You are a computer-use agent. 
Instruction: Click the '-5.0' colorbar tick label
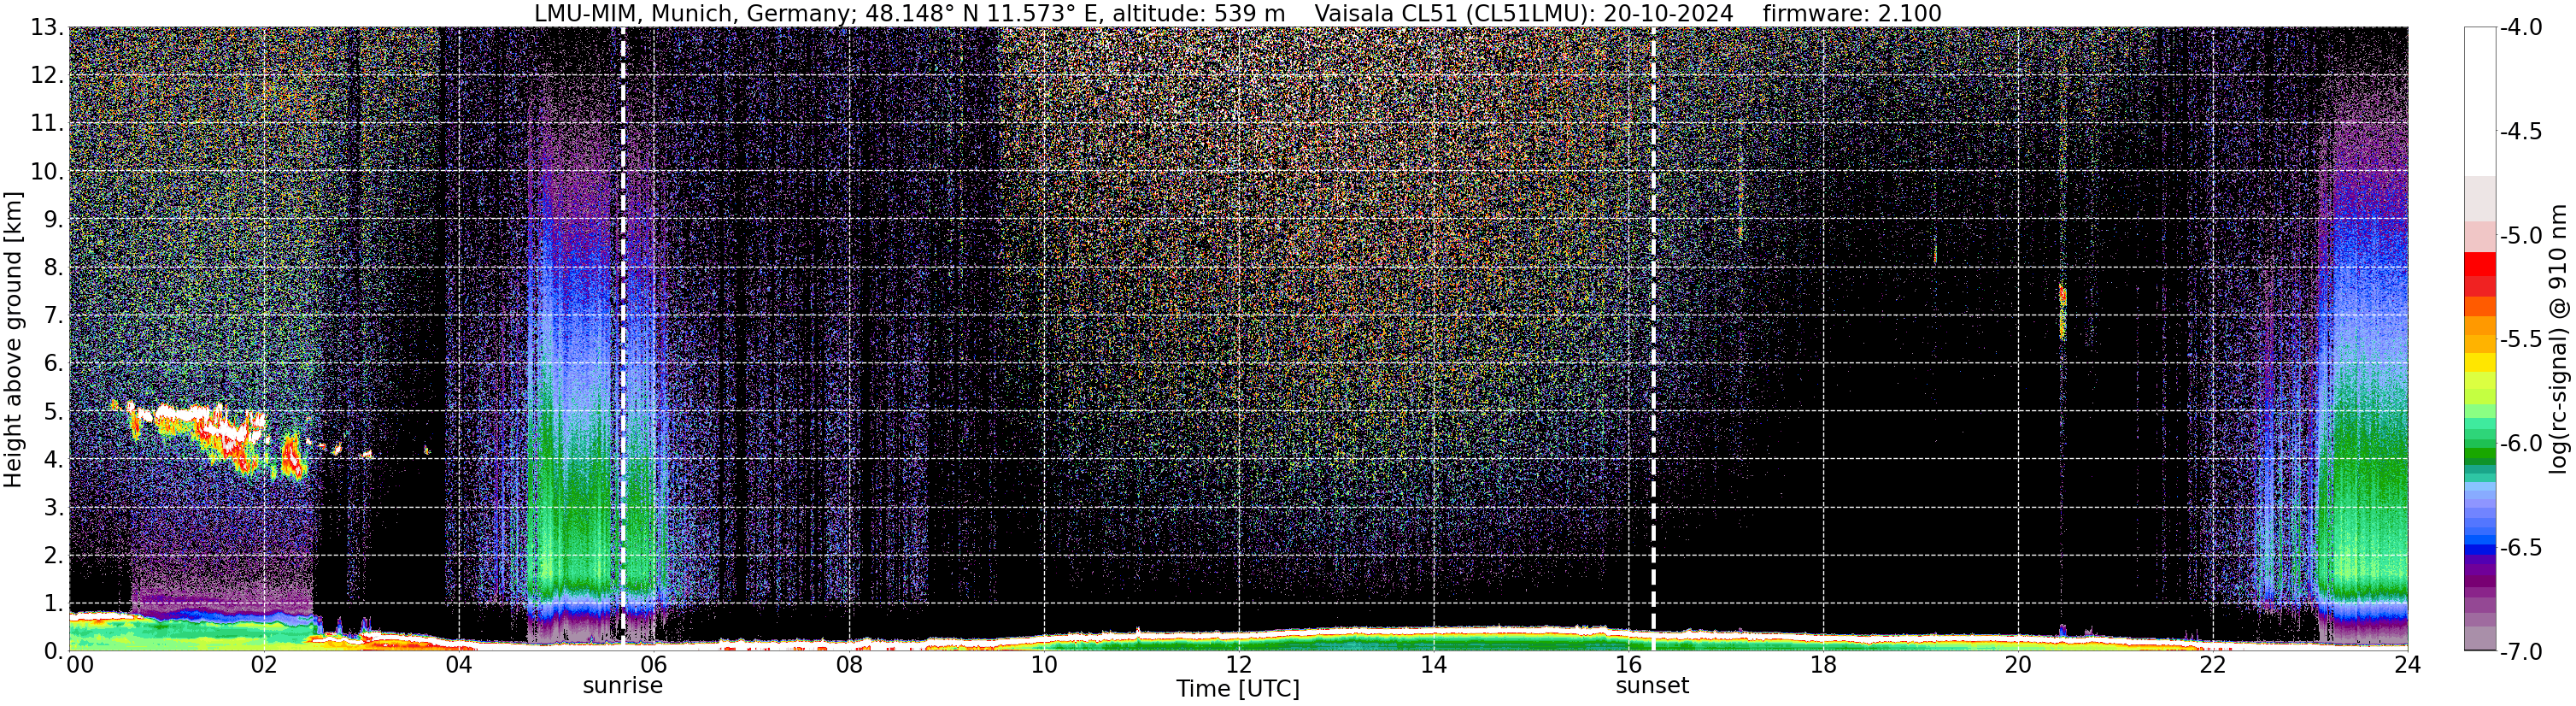2521,235
